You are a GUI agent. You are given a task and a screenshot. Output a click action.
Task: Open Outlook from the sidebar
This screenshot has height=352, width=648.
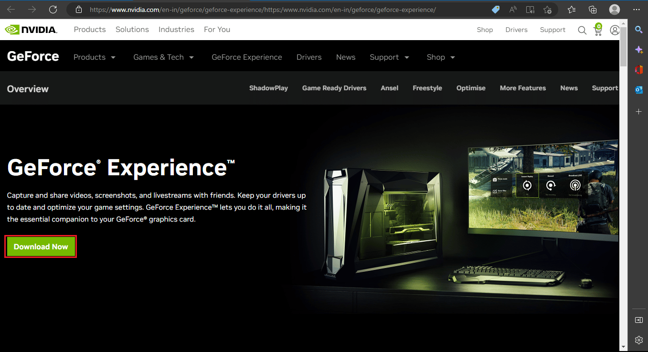(x=639, y=90)
